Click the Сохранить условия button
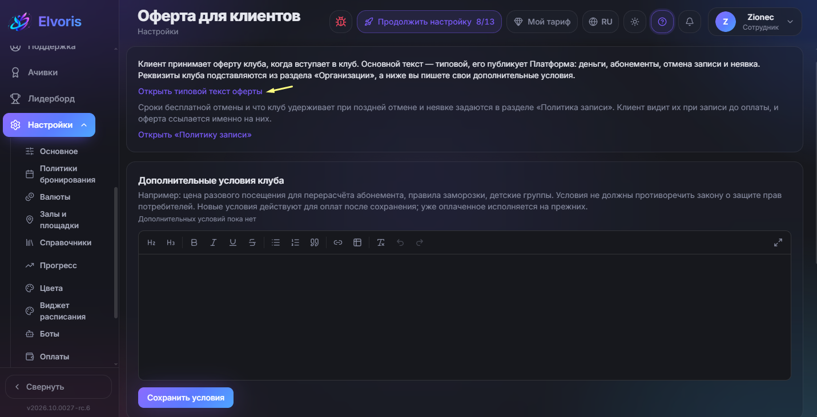This screenshot has width=817, height=417. click(186, 398)
